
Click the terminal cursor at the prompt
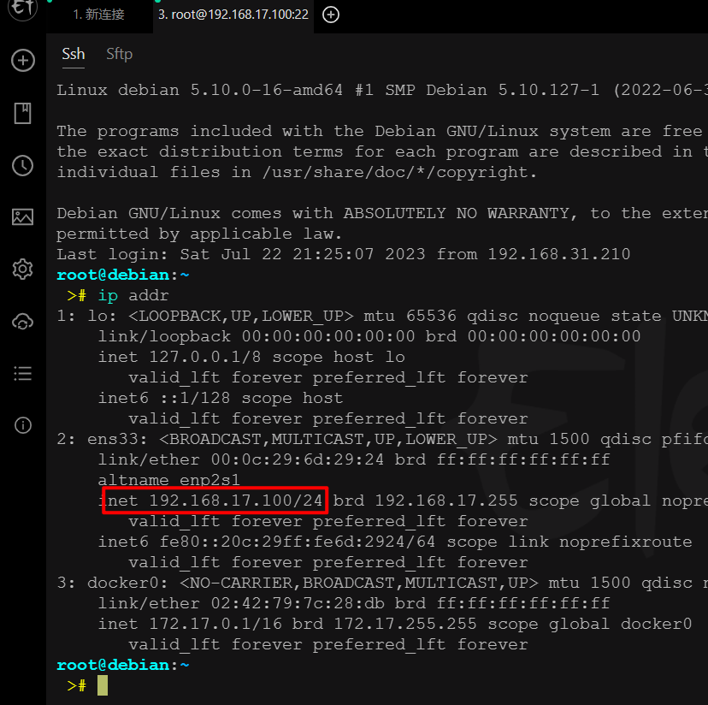click(103, 685)
